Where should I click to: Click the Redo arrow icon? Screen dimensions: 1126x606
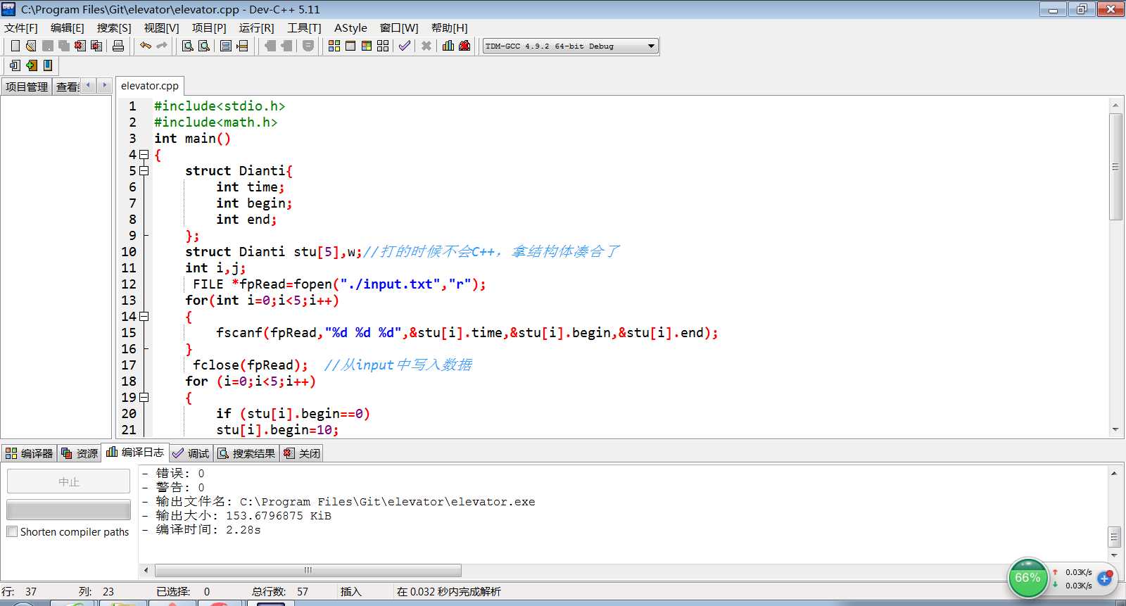162,46
